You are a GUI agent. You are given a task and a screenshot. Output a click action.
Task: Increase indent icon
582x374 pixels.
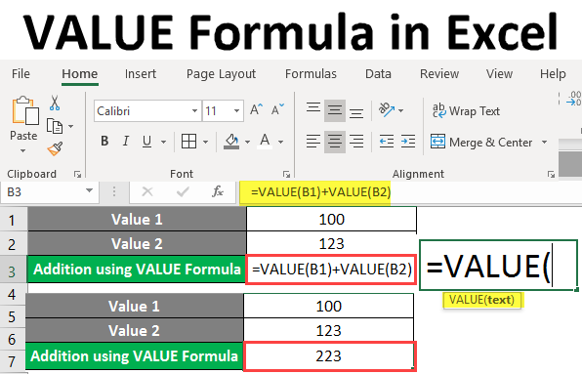pos(408,142)
